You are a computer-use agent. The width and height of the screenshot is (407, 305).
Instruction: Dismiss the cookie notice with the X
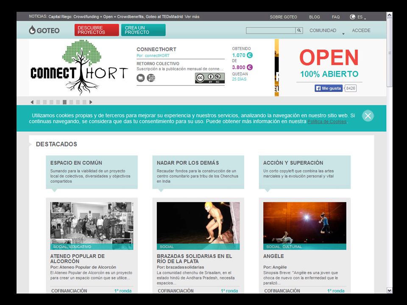[368, 116]
